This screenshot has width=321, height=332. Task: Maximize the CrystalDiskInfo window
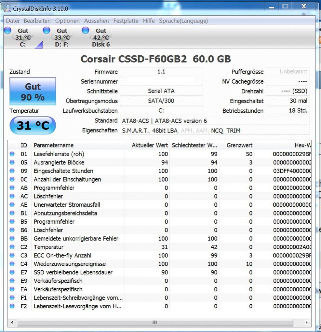[285, 7]
